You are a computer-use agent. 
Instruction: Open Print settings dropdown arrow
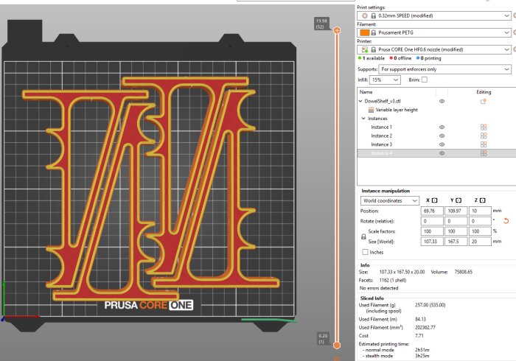tap(506, 15)
